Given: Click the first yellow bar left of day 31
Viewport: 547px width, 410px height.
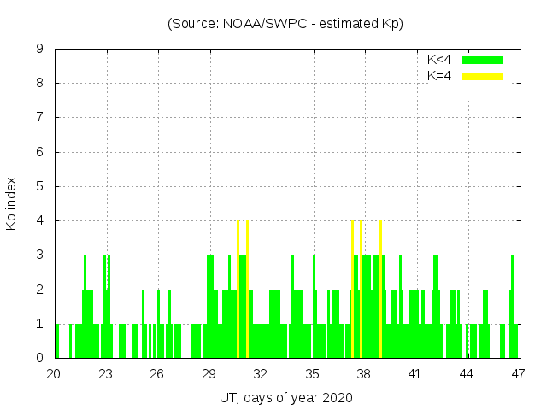Looking at the screenshot, I should point(238,290).
